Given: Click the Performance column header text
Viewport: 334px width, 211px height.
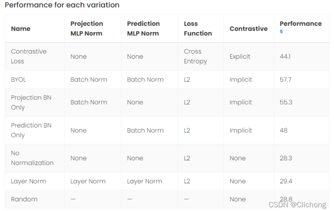Looking at the screenshot, I should 300,24.
